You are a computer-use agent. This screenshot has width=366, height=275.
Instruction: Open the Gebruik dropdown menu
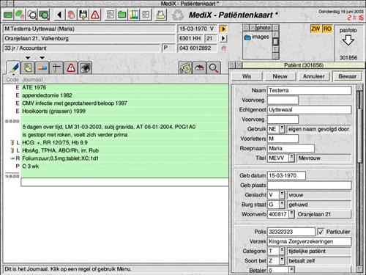[282, 129]
